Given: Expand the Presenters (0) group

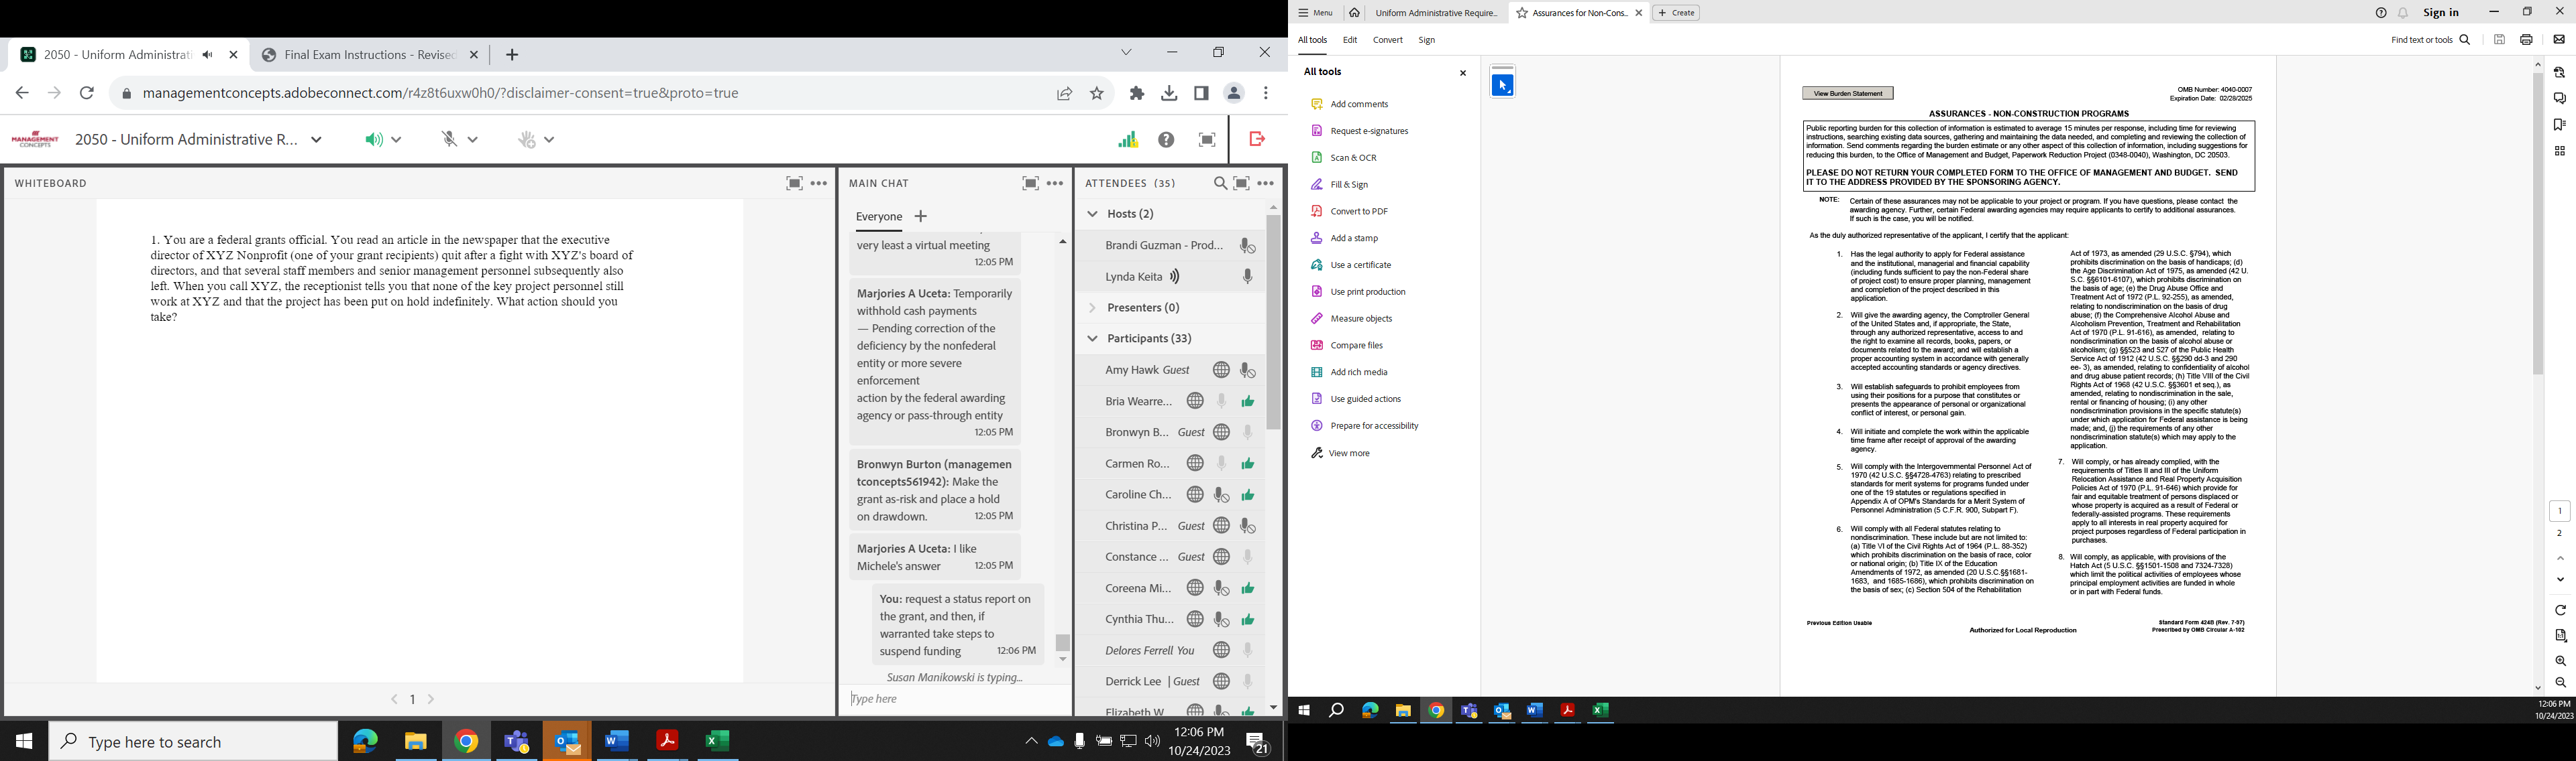Looking at the screenshot, I should coord(1092,307).
